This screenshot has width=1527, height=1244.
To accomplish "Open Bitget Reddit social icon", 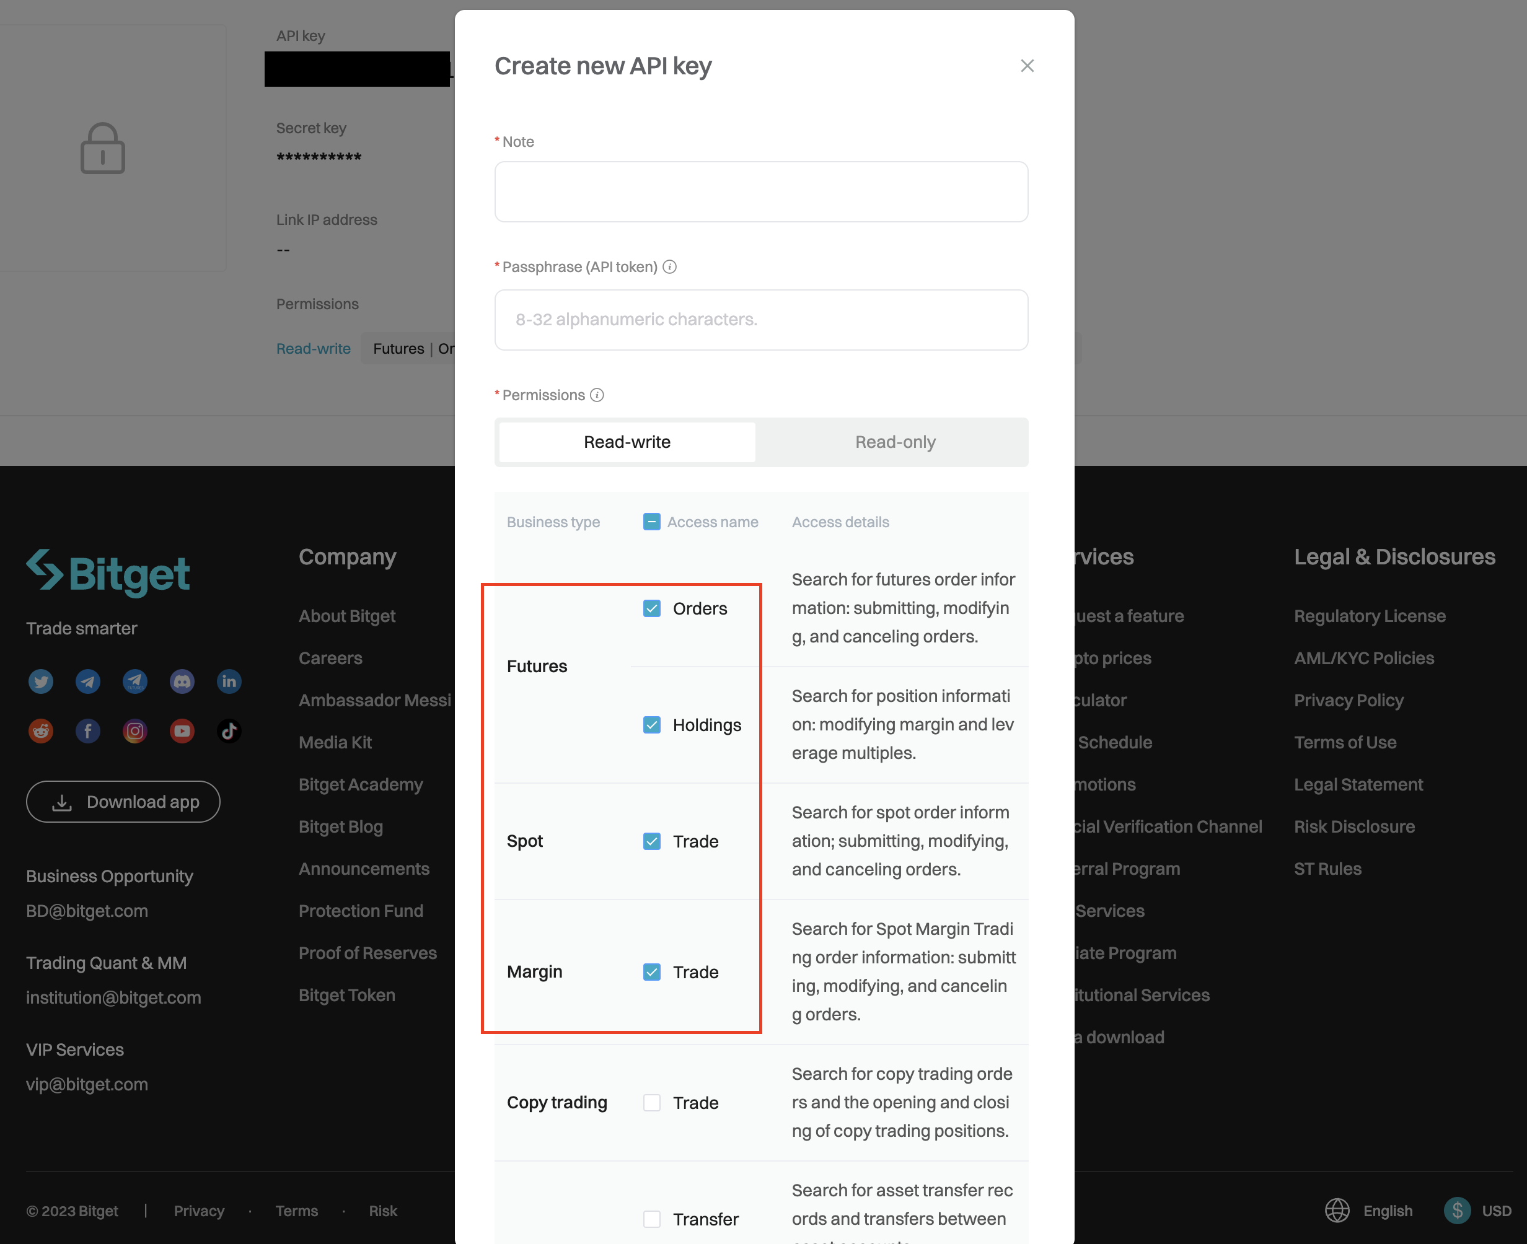I will tap(41, 730).
